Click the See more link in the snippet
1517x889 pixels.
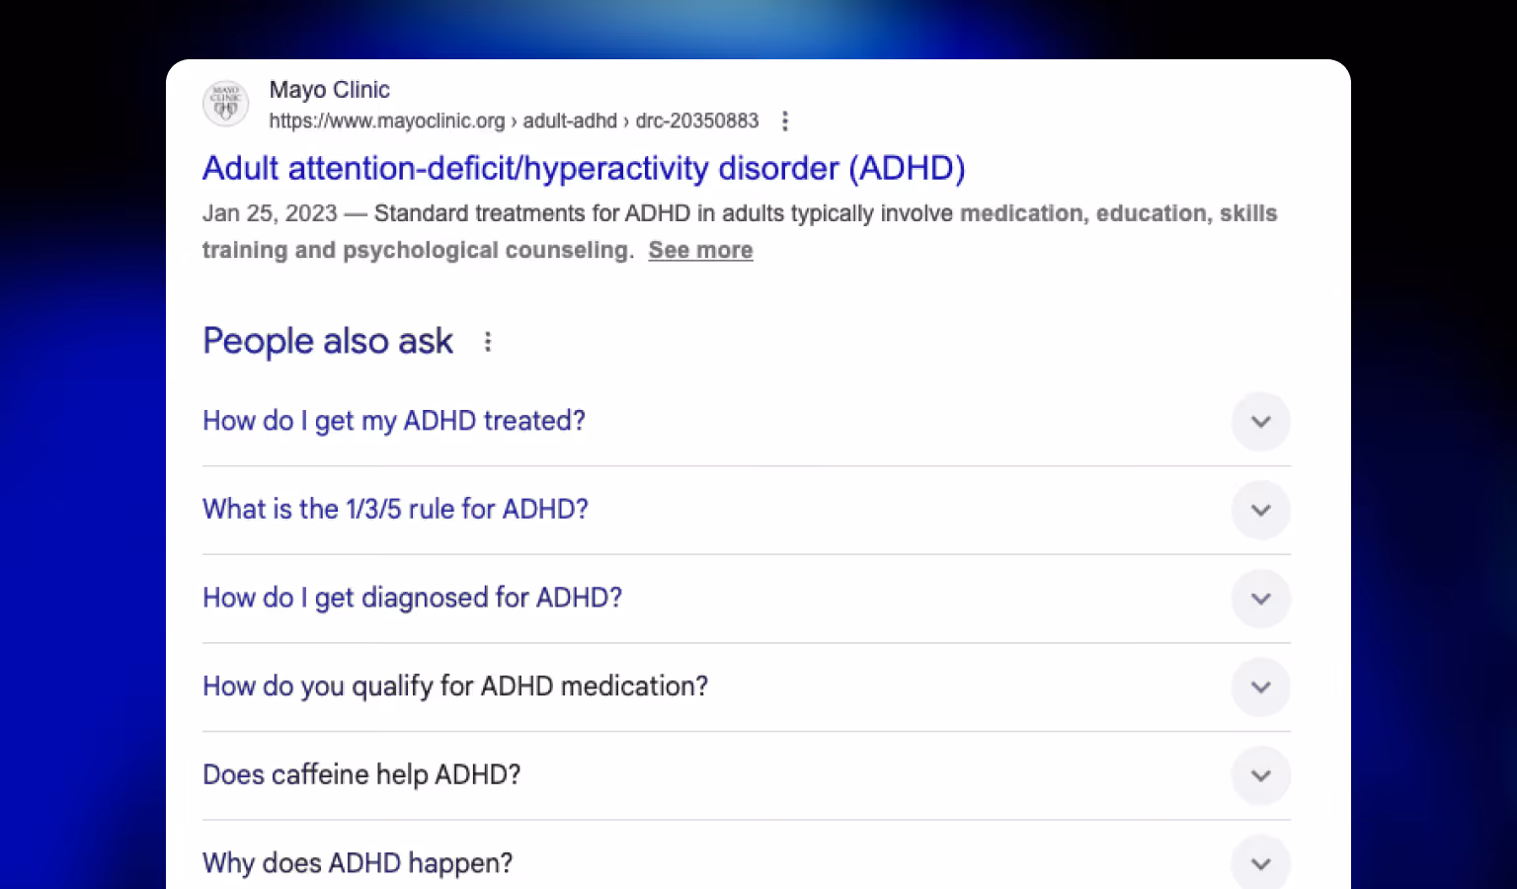pos(700,250)
